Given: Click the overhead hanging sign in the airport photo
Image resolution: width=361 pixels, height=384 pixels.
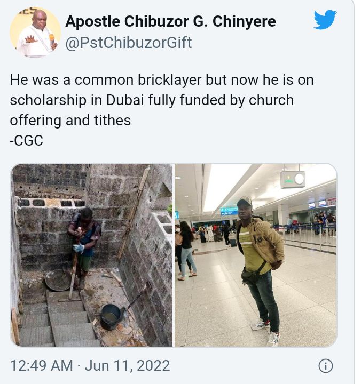Looking at the screenshot, I should [292, 180].
